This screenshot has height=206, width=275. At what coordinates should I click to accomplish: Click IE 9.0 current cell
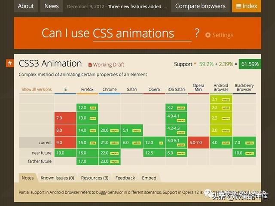tap(65, 142)
